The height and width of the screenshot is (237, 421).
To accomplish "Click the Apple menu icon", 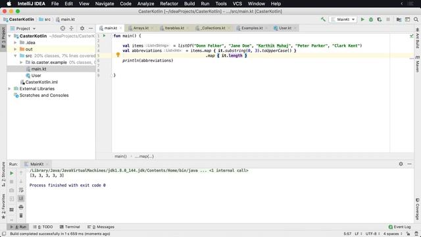I will click(9, 4).
